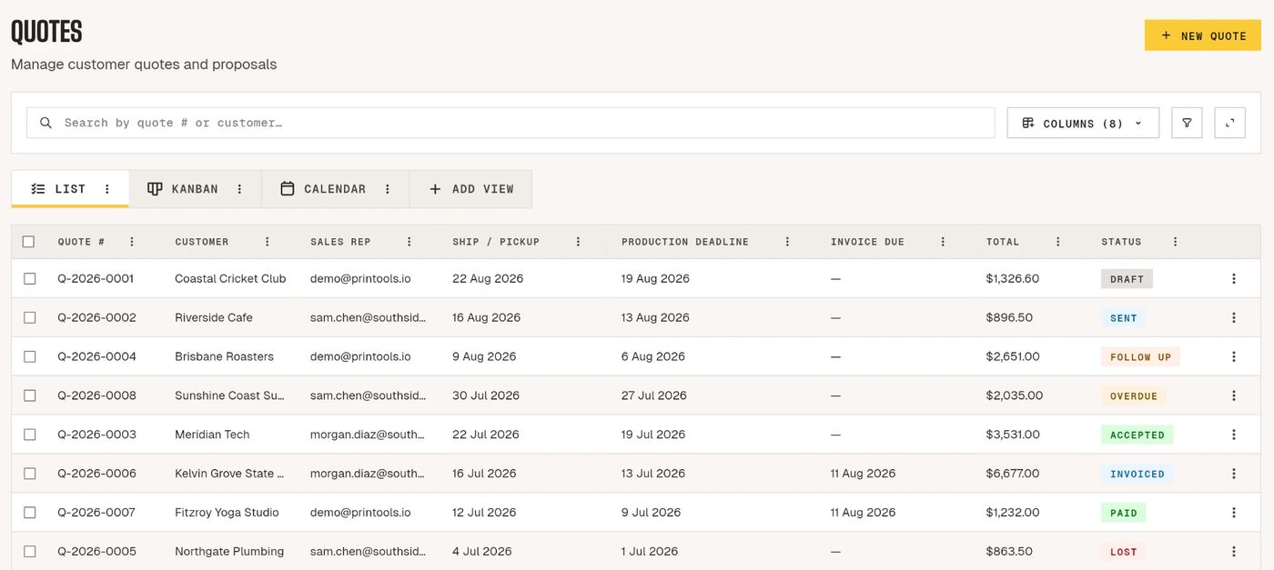This screenshot has height=570, width=1274.
Task: Click the Overdue status badge
Action: [1134, 396]
